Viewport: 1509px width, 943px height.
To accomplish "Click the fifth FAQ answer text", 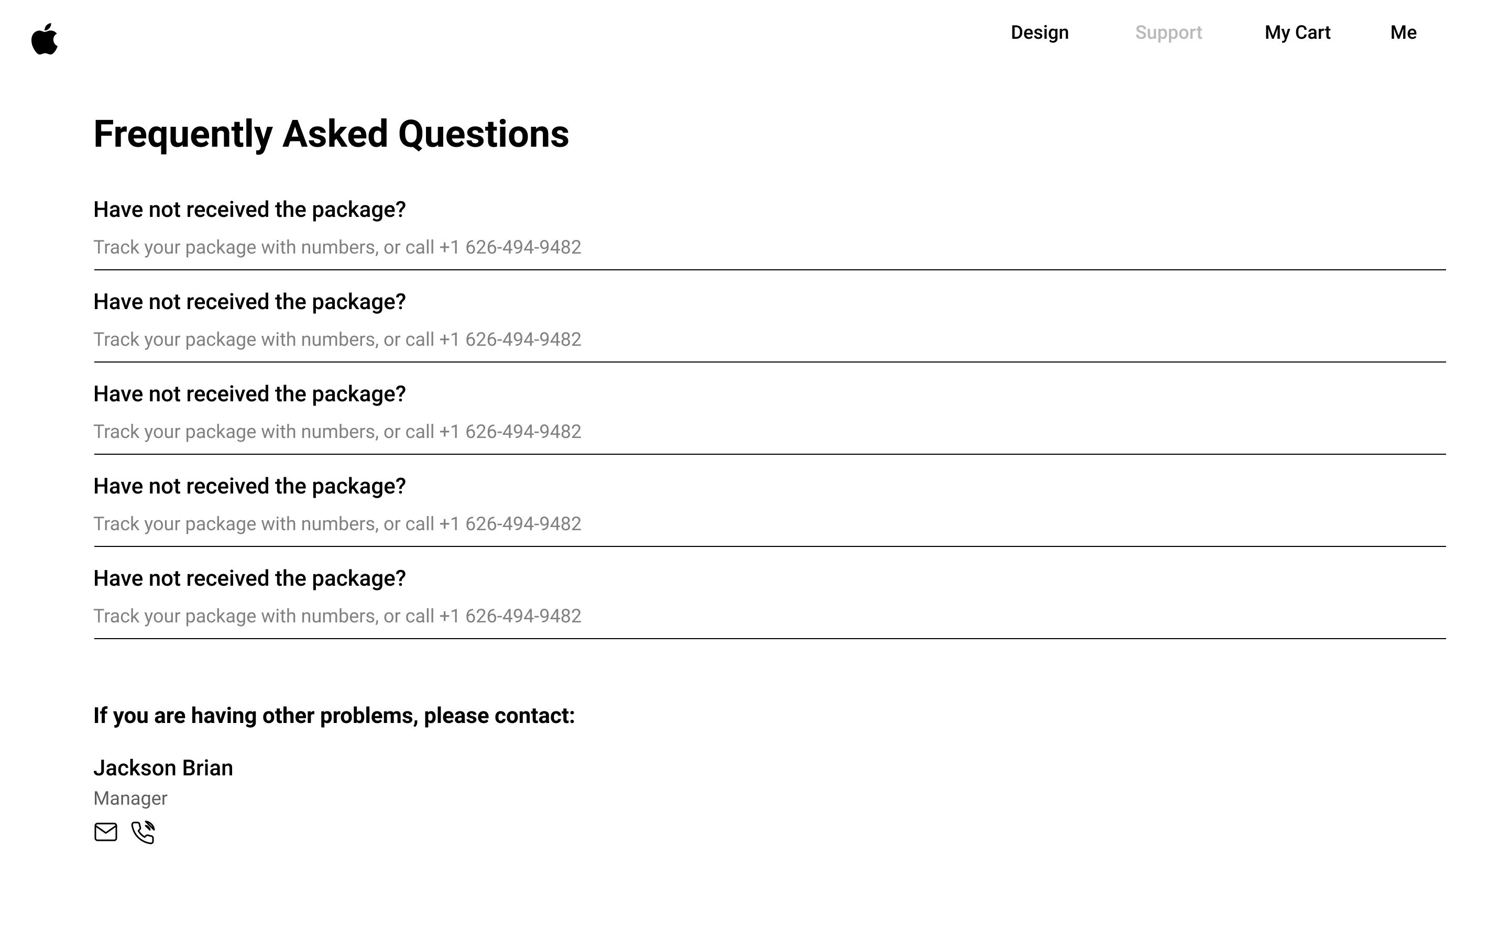I will coord(337,617).
